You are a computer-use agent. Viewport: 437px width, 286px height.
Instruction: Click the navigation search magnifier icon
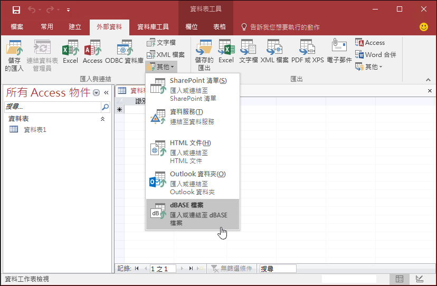coord(106,107)
